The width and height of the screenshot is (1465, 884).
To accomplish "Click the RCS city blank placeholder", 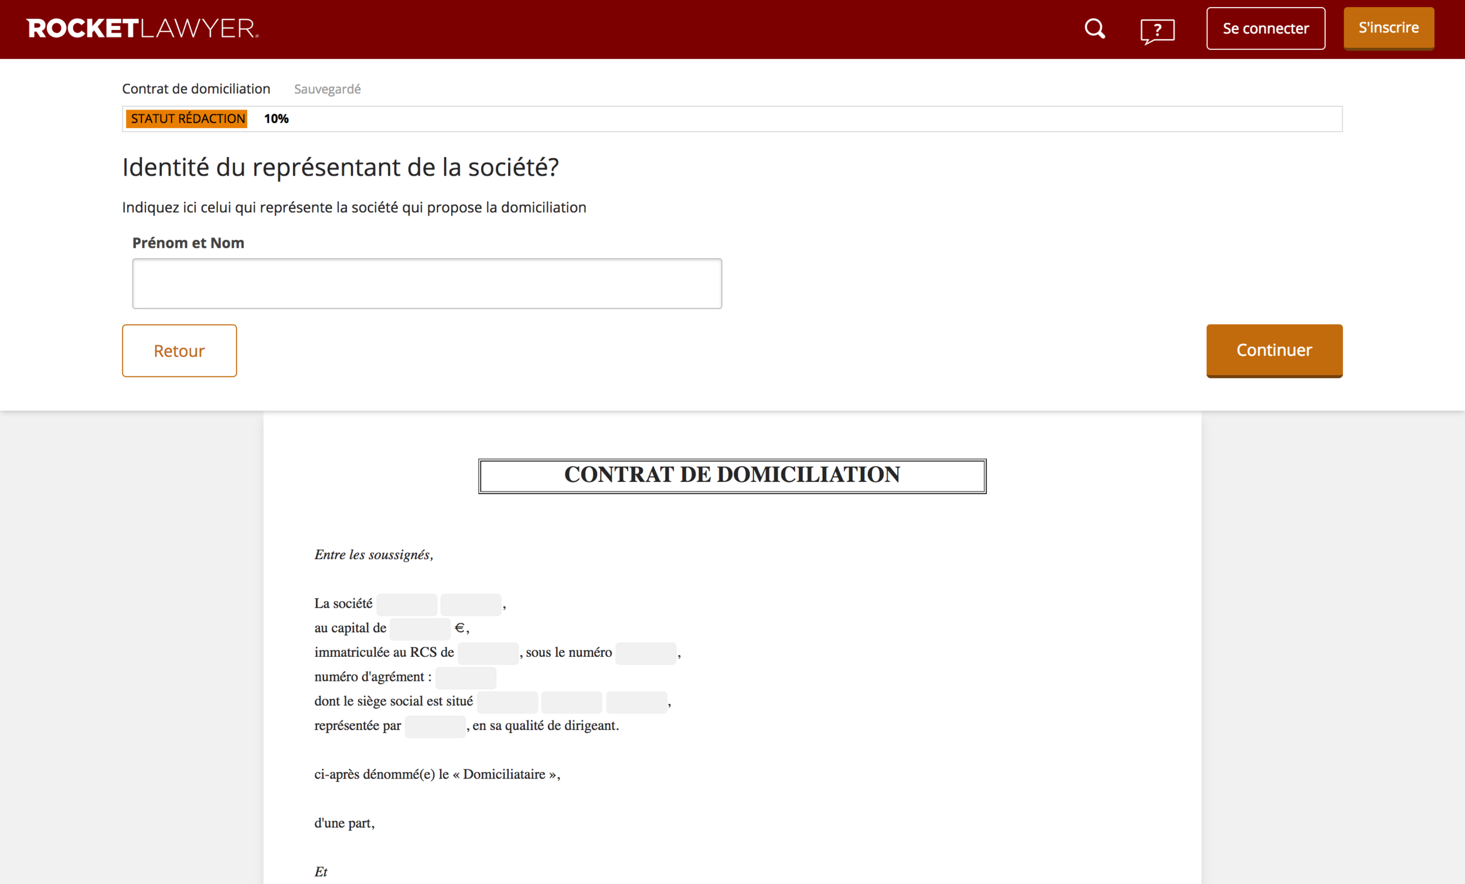I will tap(488, 653).
